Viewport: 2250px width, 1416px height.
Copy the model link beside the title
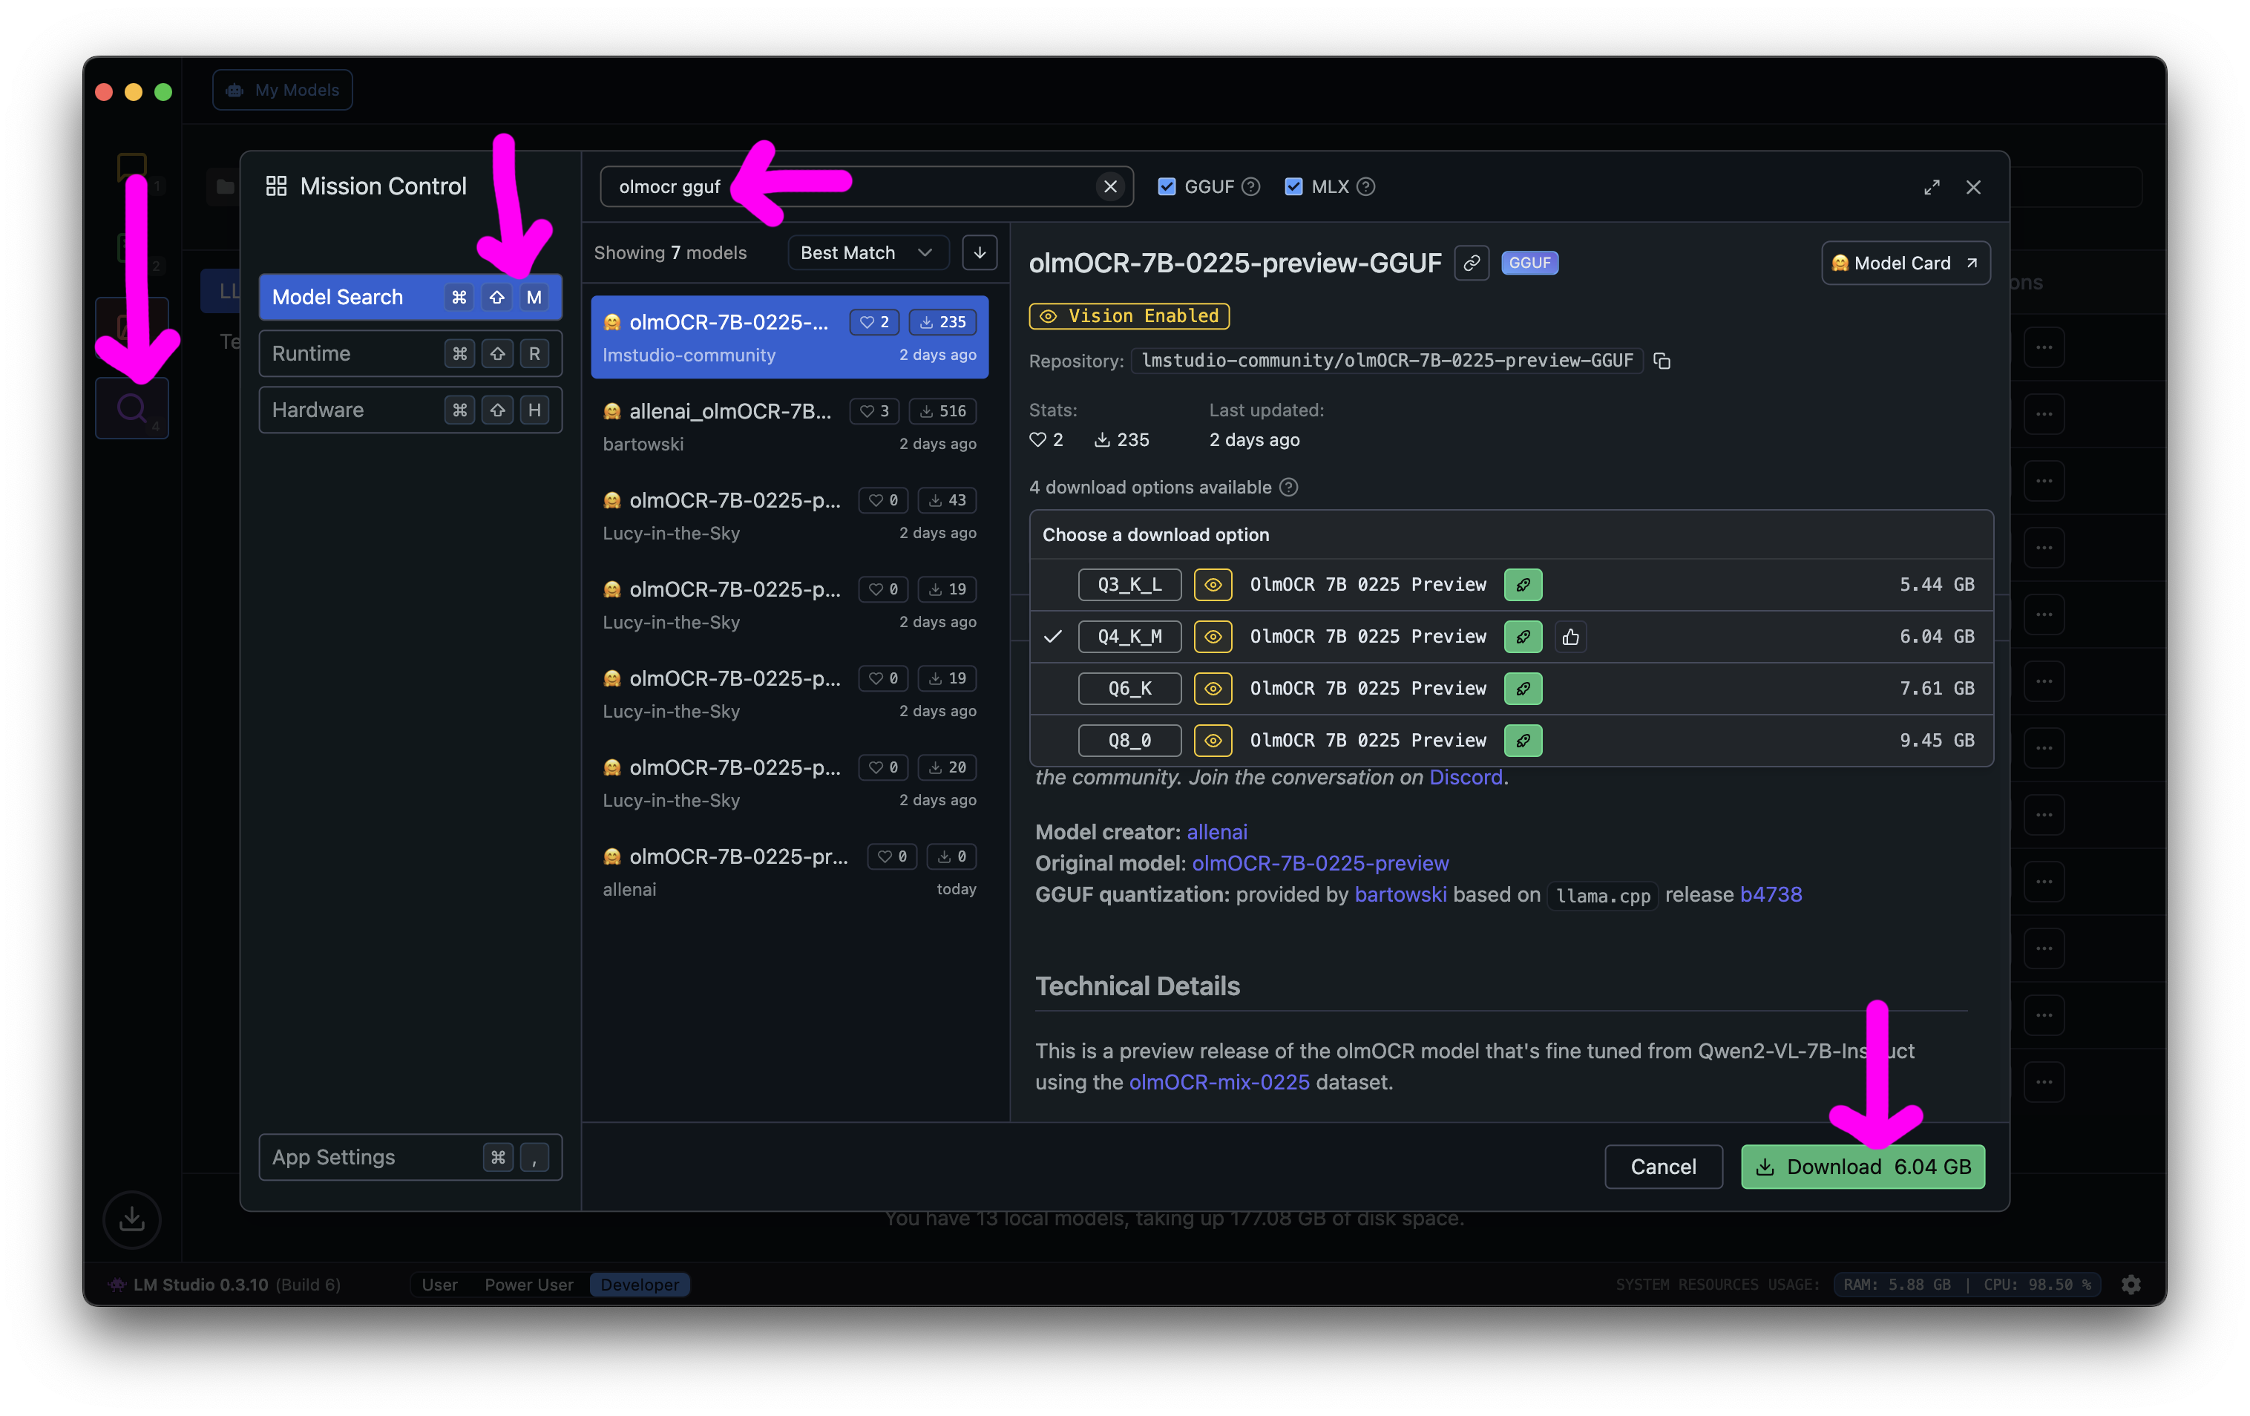tap(1472, 263)
